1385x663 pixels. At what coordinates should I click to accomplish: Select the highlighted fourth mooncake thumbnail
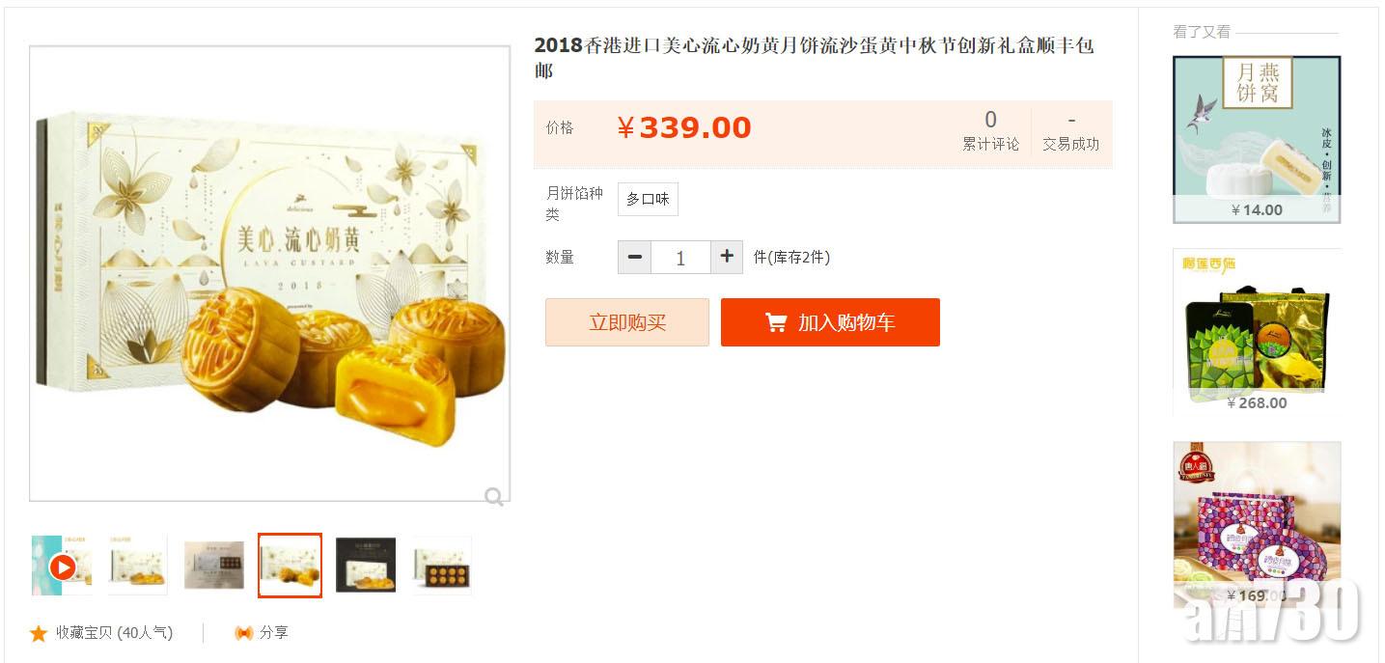coord(290,566)
